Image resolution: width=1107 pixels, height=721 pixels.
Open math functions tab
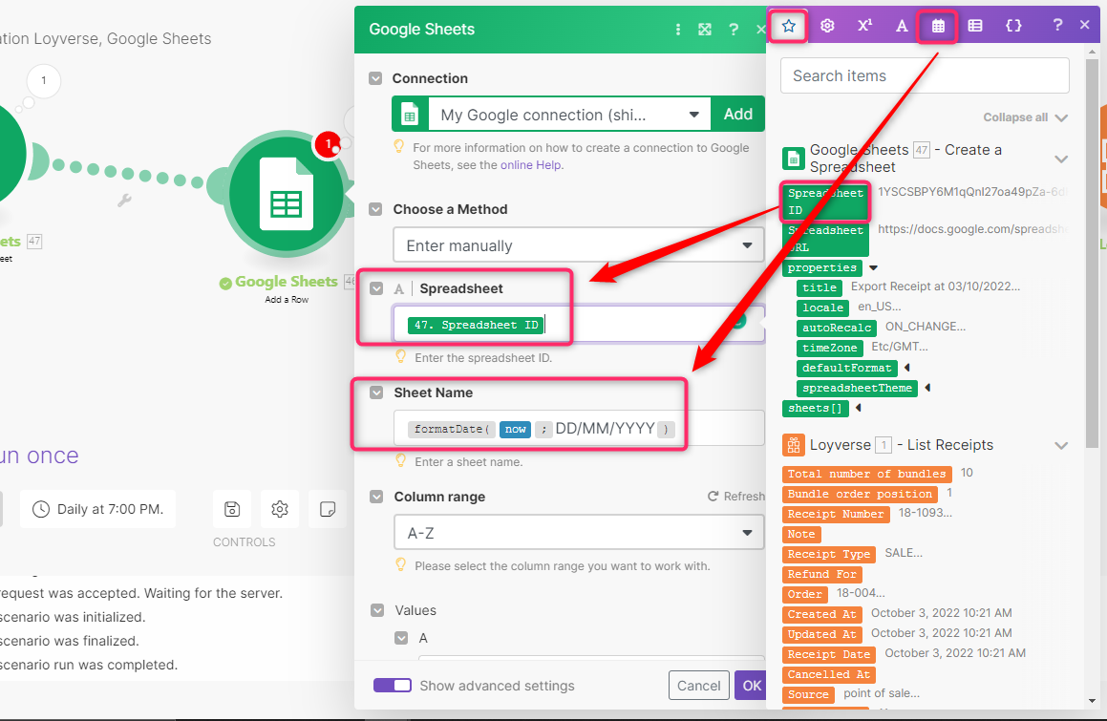click(864, 26)
